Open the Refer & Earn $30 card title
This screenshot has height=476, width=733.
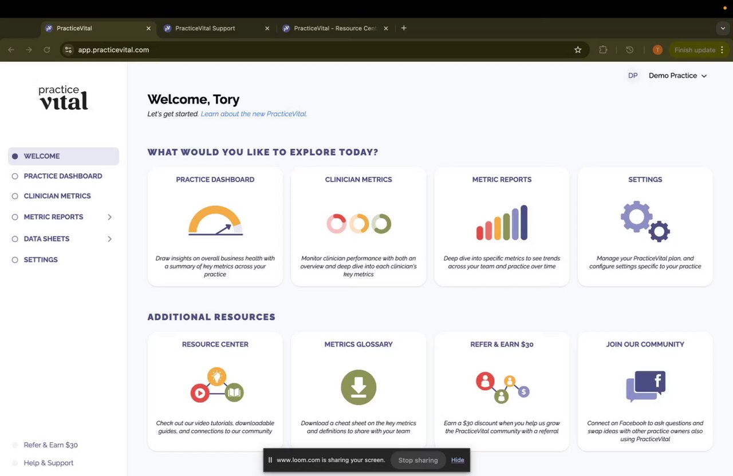click(x=502, y=344)
